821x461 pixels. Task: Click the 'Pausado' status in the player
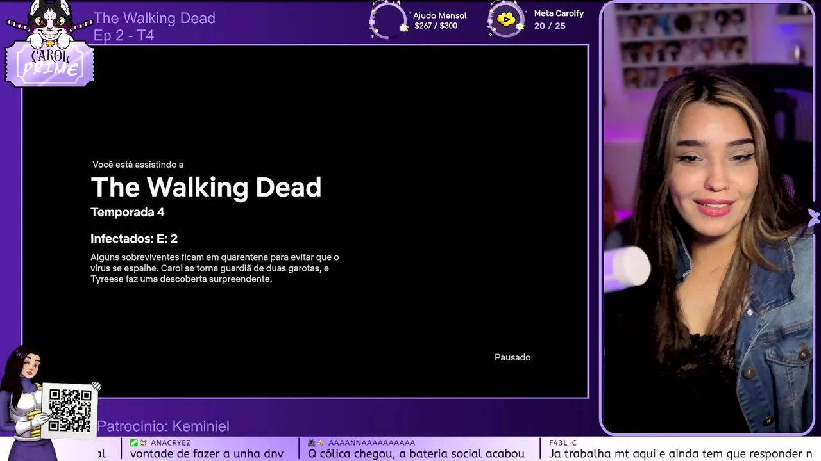(x=512, y=357)
